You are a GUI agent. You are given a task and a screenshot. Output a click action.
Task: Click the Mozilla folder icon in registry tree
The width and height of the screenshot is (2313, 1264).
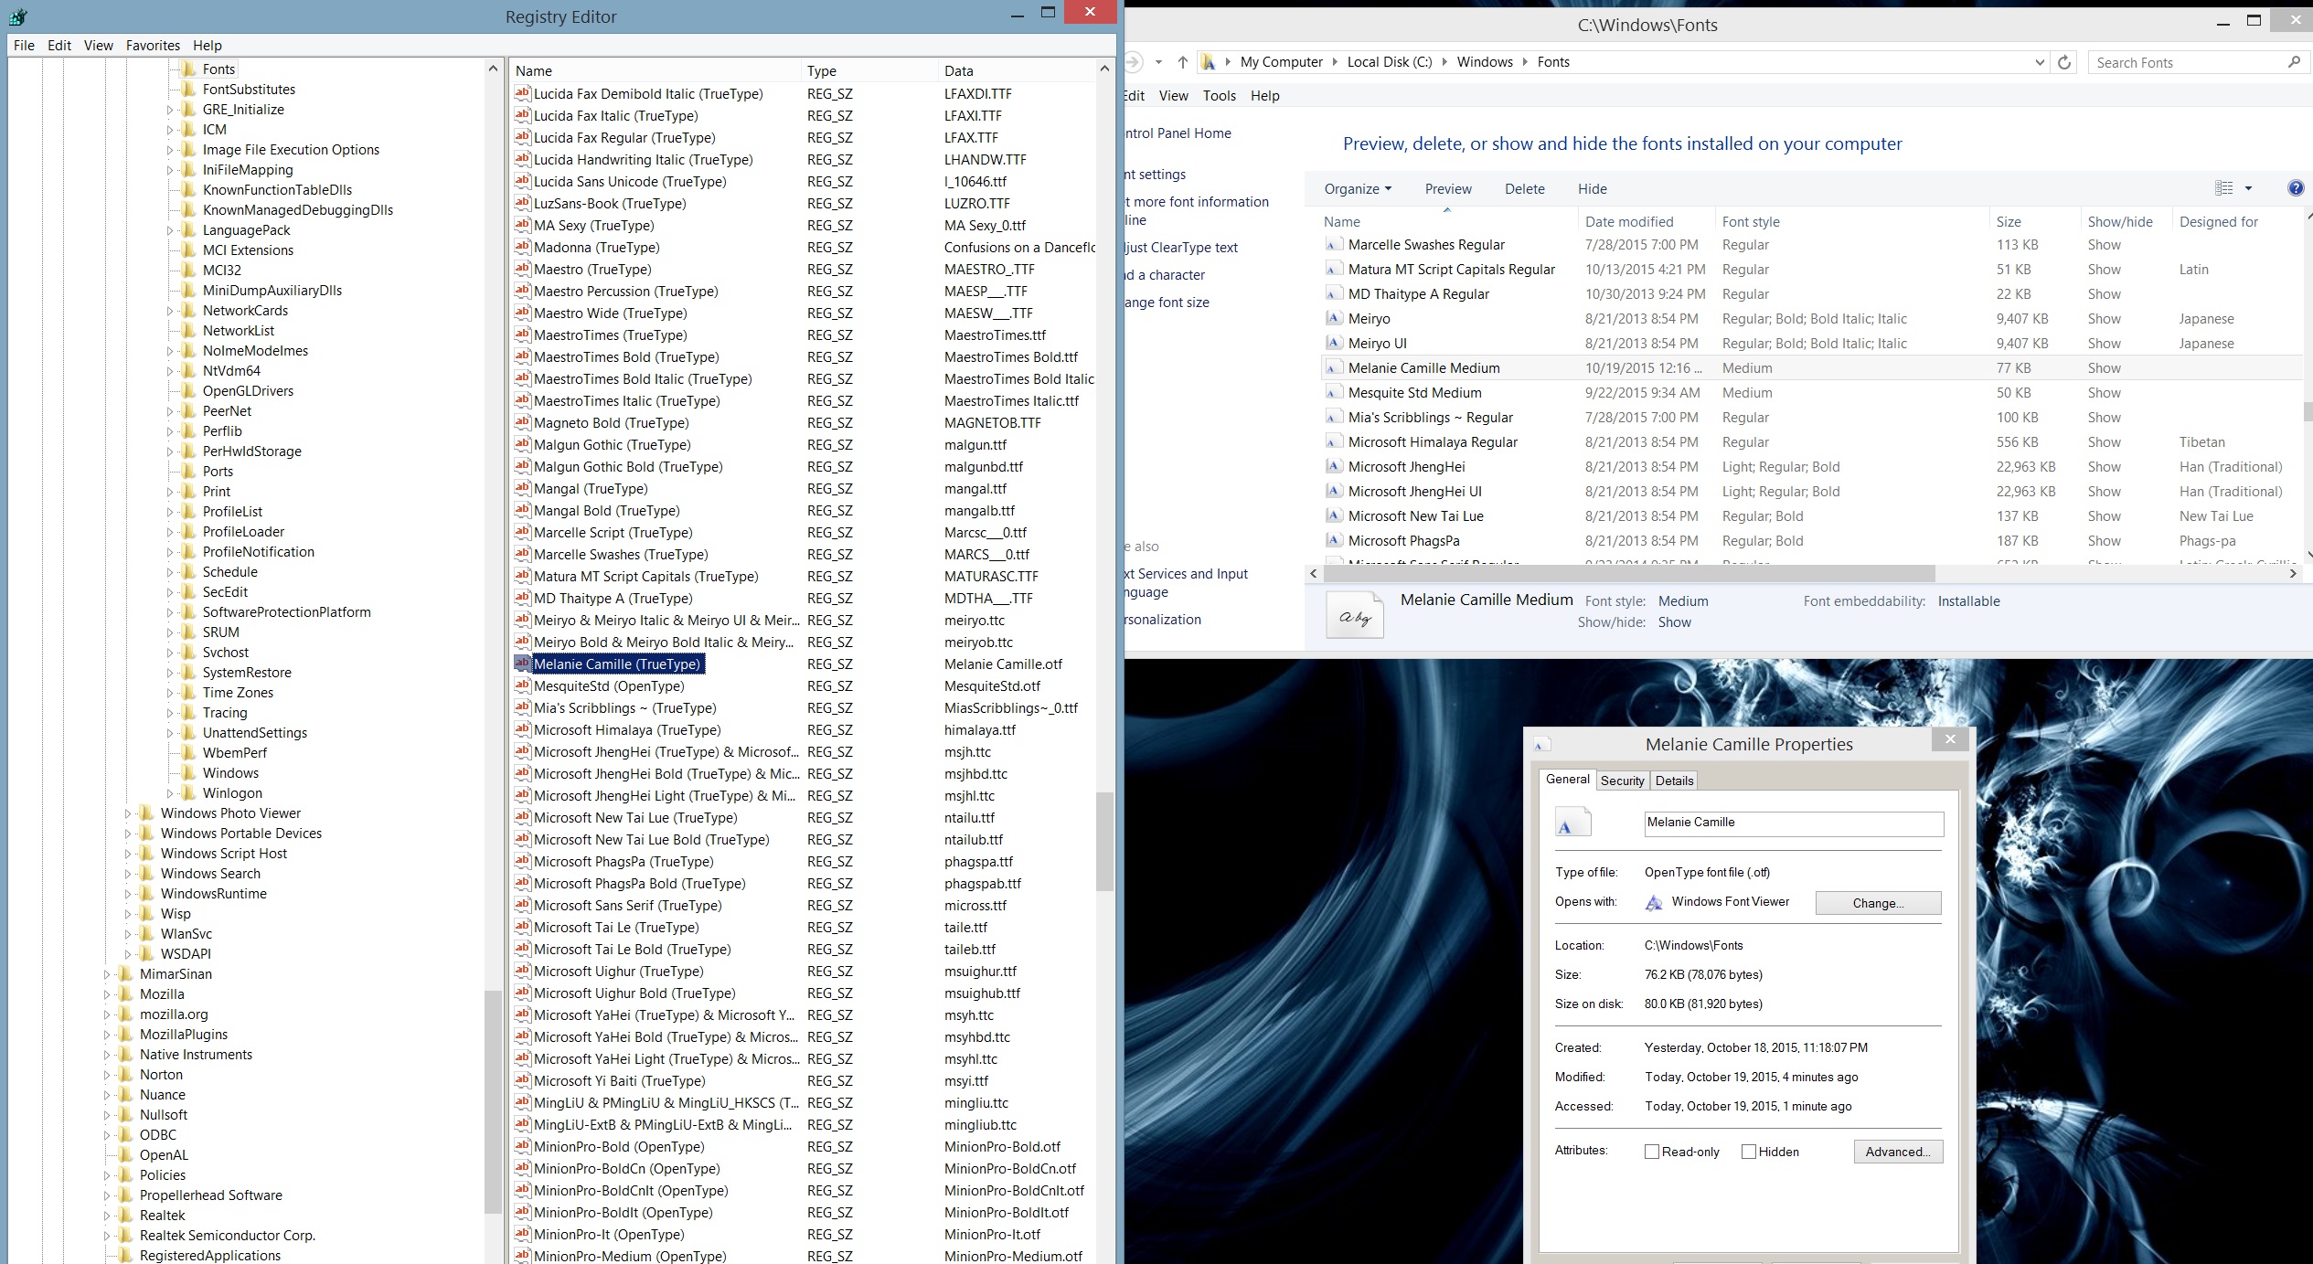pos(126,994)
